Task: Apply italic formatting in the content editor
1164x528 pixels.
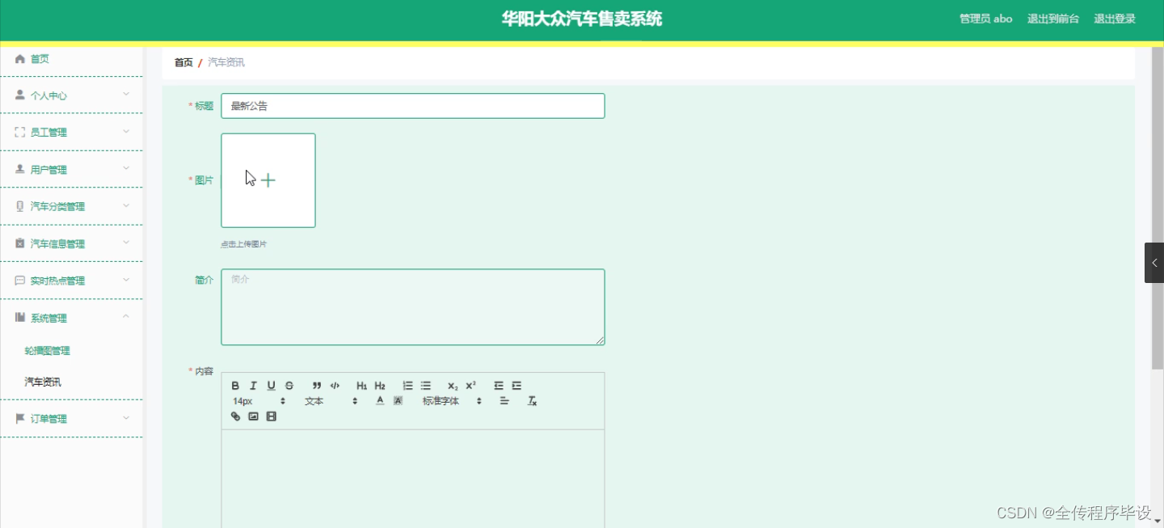Action: point(253,386)
